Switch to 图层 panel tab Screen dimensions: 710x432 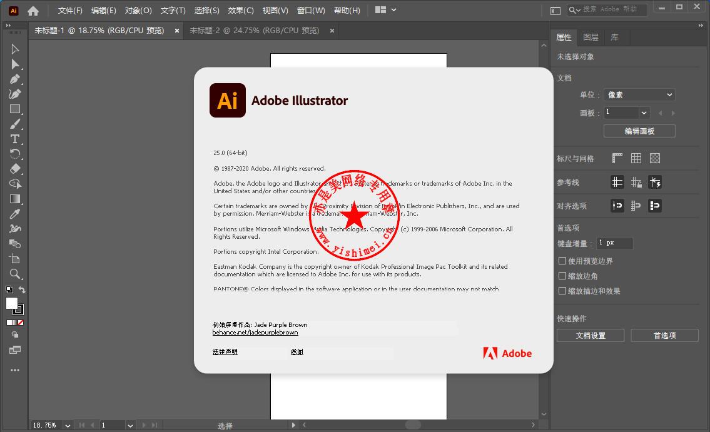click(x=591, y=37)
